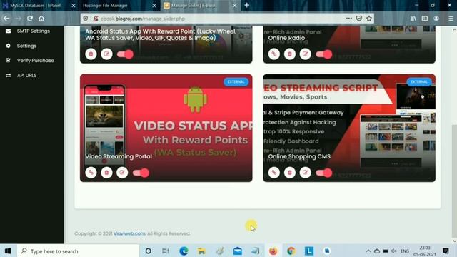Click the Settings gear icon in sidebar
Viewport: 457px width, 257px height.
(8, 46)
